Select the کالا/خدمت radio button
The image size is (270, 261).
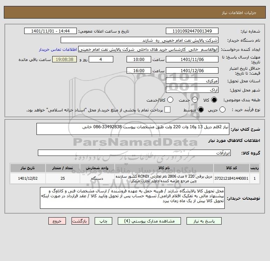[x=170, y=100]
